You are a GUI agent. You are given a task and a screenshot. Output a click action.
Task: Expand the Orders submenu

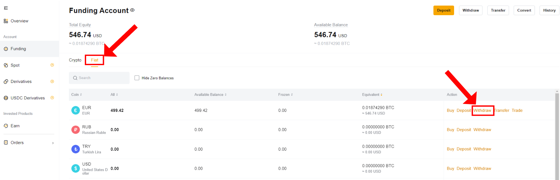[x=53, y=143]
